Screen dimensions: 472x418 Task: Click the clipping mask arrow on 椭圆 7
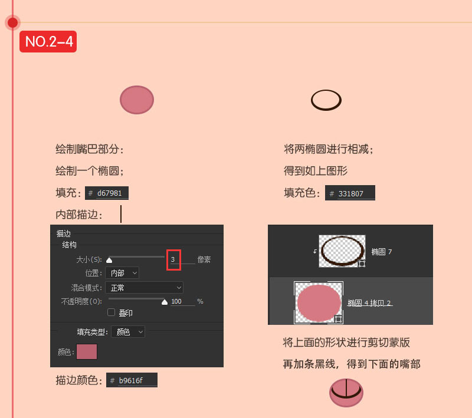tap(315, 251)
